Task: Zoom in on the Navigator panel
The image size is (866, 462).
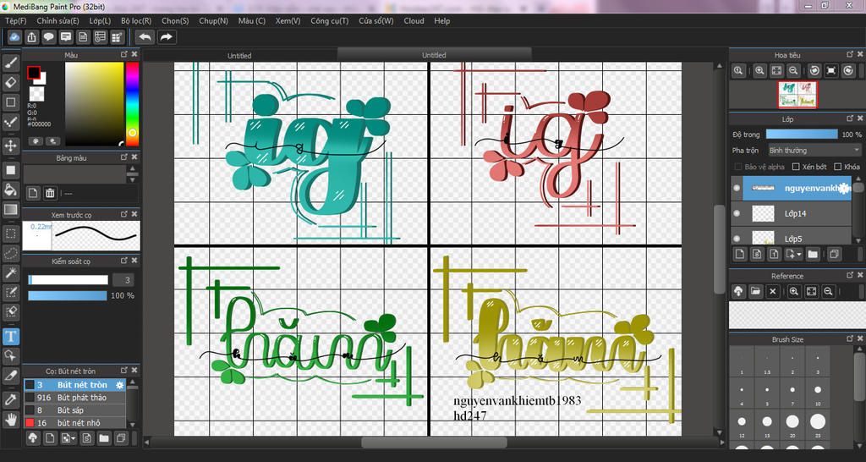Action: tap(760, 71)
